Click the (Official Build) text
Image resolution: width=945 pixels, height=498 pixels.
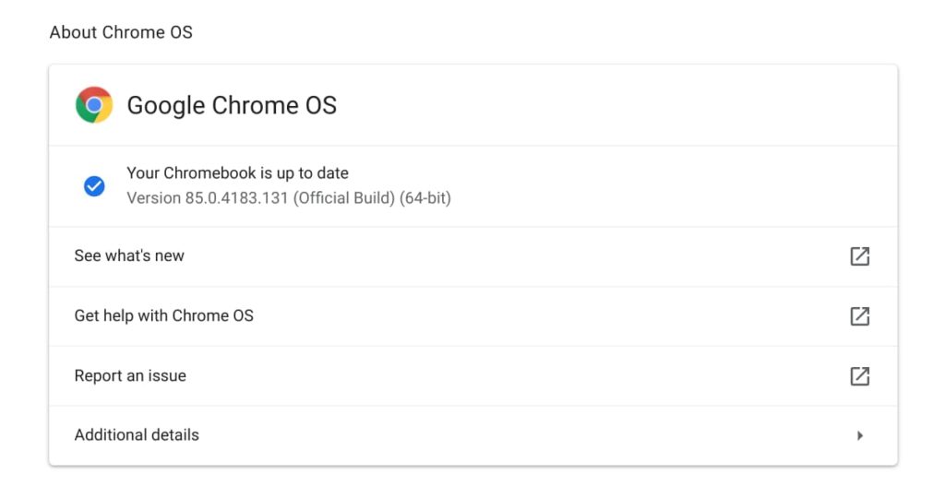tap(344, 198)
